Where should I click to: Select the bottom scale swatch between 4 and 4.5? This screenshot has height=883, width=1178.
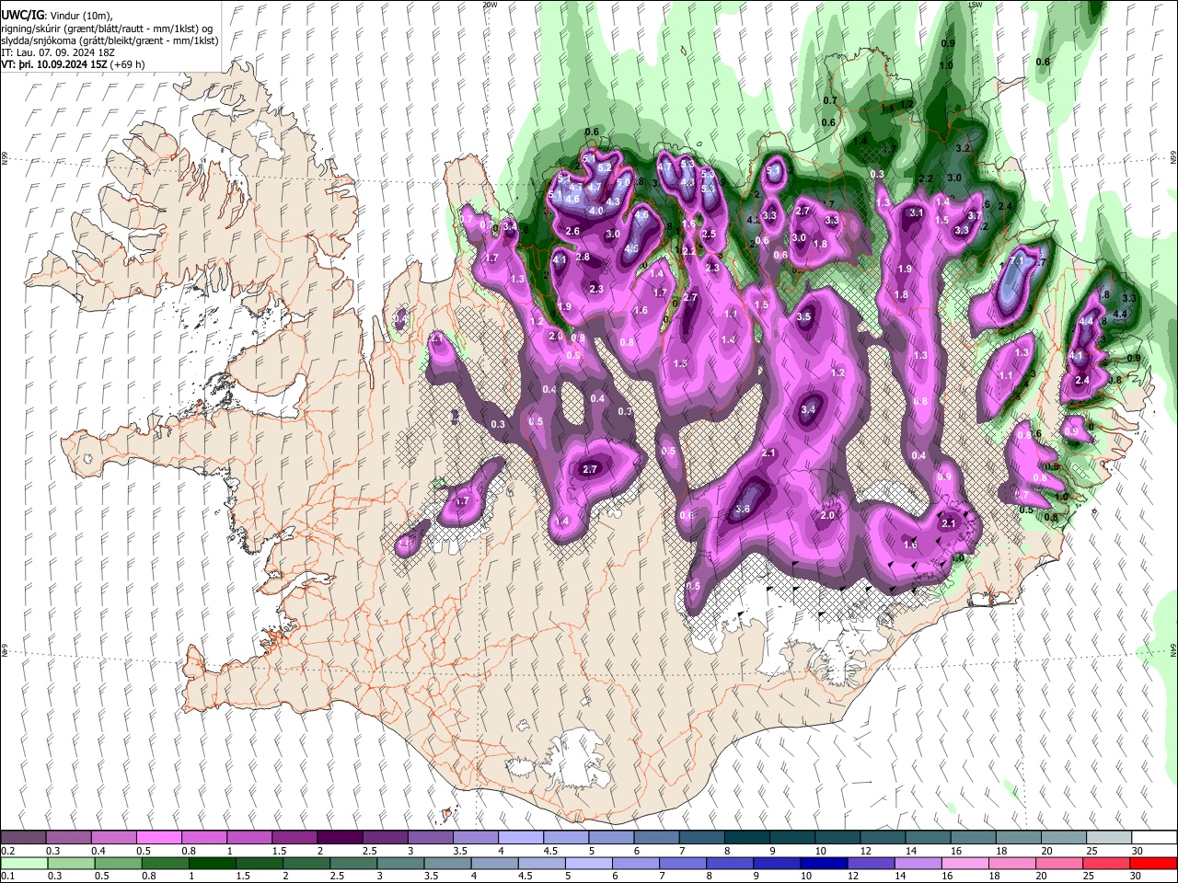[x=493, y=864]
